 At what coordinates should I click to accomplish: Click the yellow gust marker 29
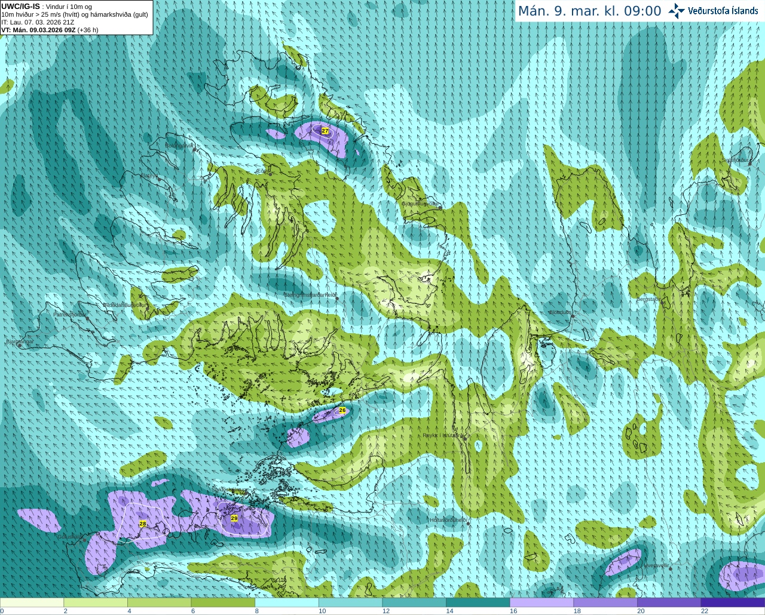pos(234,518)
